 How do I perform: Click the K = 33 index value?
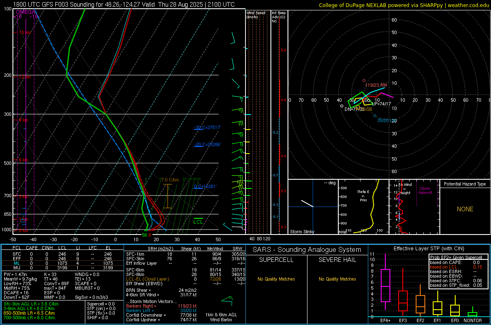coord(50,274)
